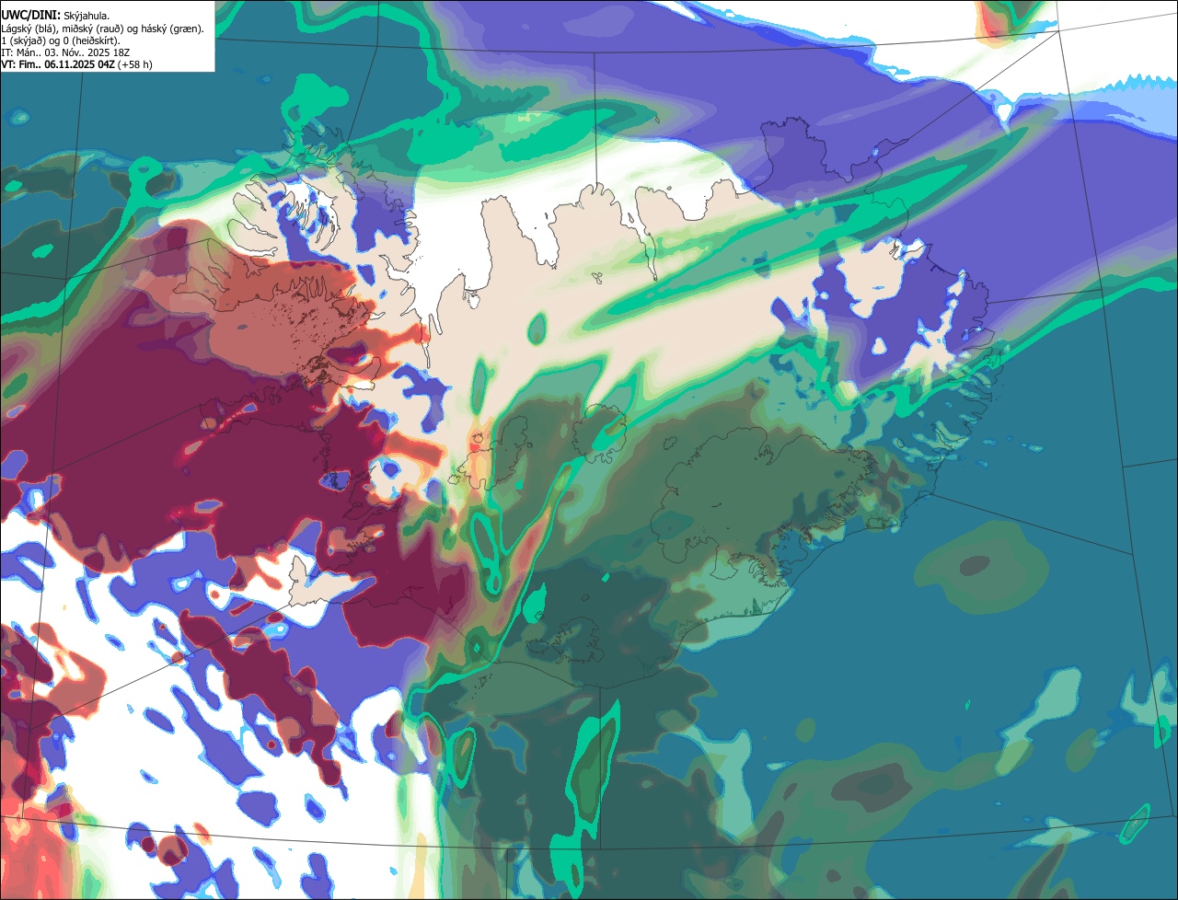Click the "1 (skýjað) og 0 (heiðskírt)." line
The image size is (1178, 900).
click(59, 40)
